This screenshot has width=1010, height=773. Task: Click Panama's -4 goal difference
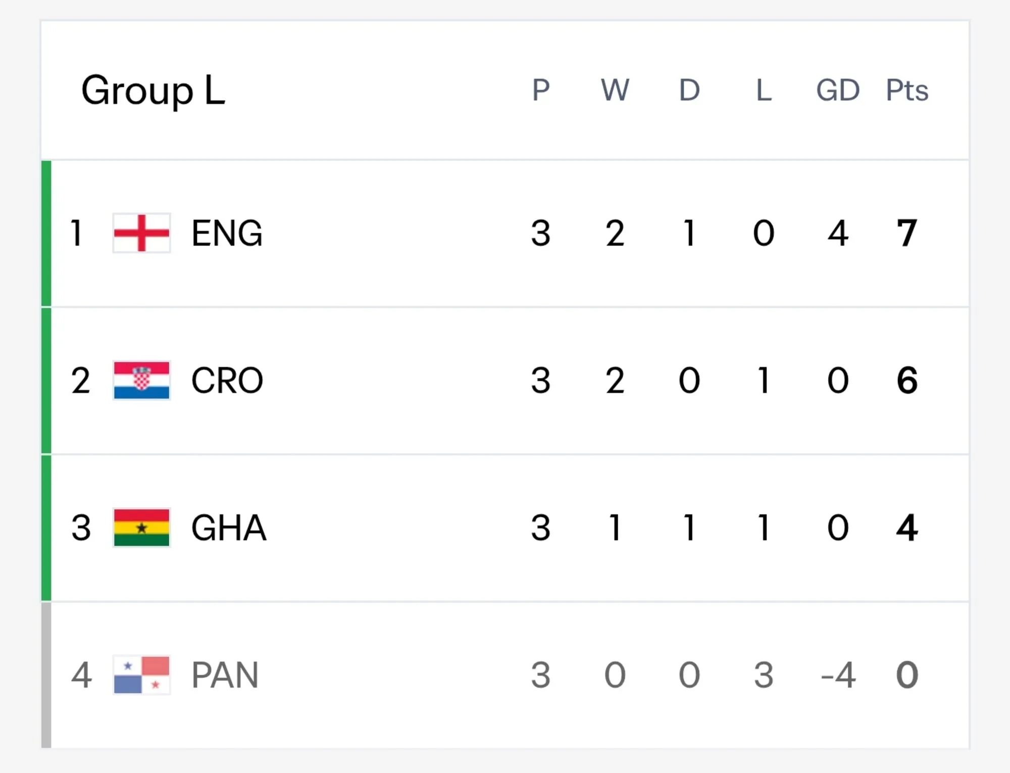click(x=838, y=675)
